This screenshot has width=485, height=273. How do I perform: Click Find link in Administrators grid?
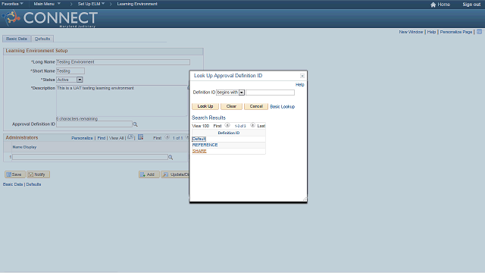102,138
